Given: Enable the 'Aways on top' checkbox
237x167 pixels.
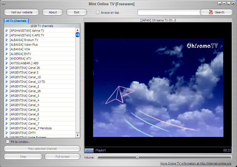Looking at the screenshot, I should (97, 12).
